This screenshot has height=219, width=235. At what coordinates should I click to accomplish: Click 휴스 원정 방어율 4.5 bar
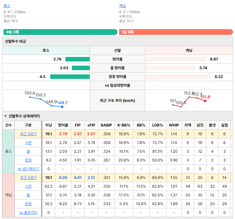coord(70,77)
